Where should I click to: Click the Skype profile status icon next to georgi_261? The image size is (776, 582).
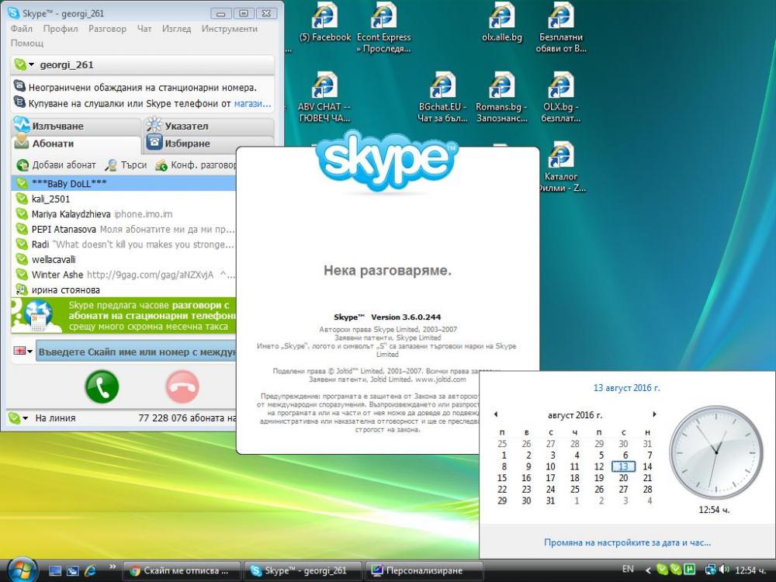coord(20,64)
